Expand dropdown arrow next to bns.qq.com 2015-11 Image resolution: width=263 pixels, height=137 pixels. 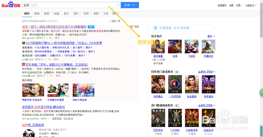47,38
